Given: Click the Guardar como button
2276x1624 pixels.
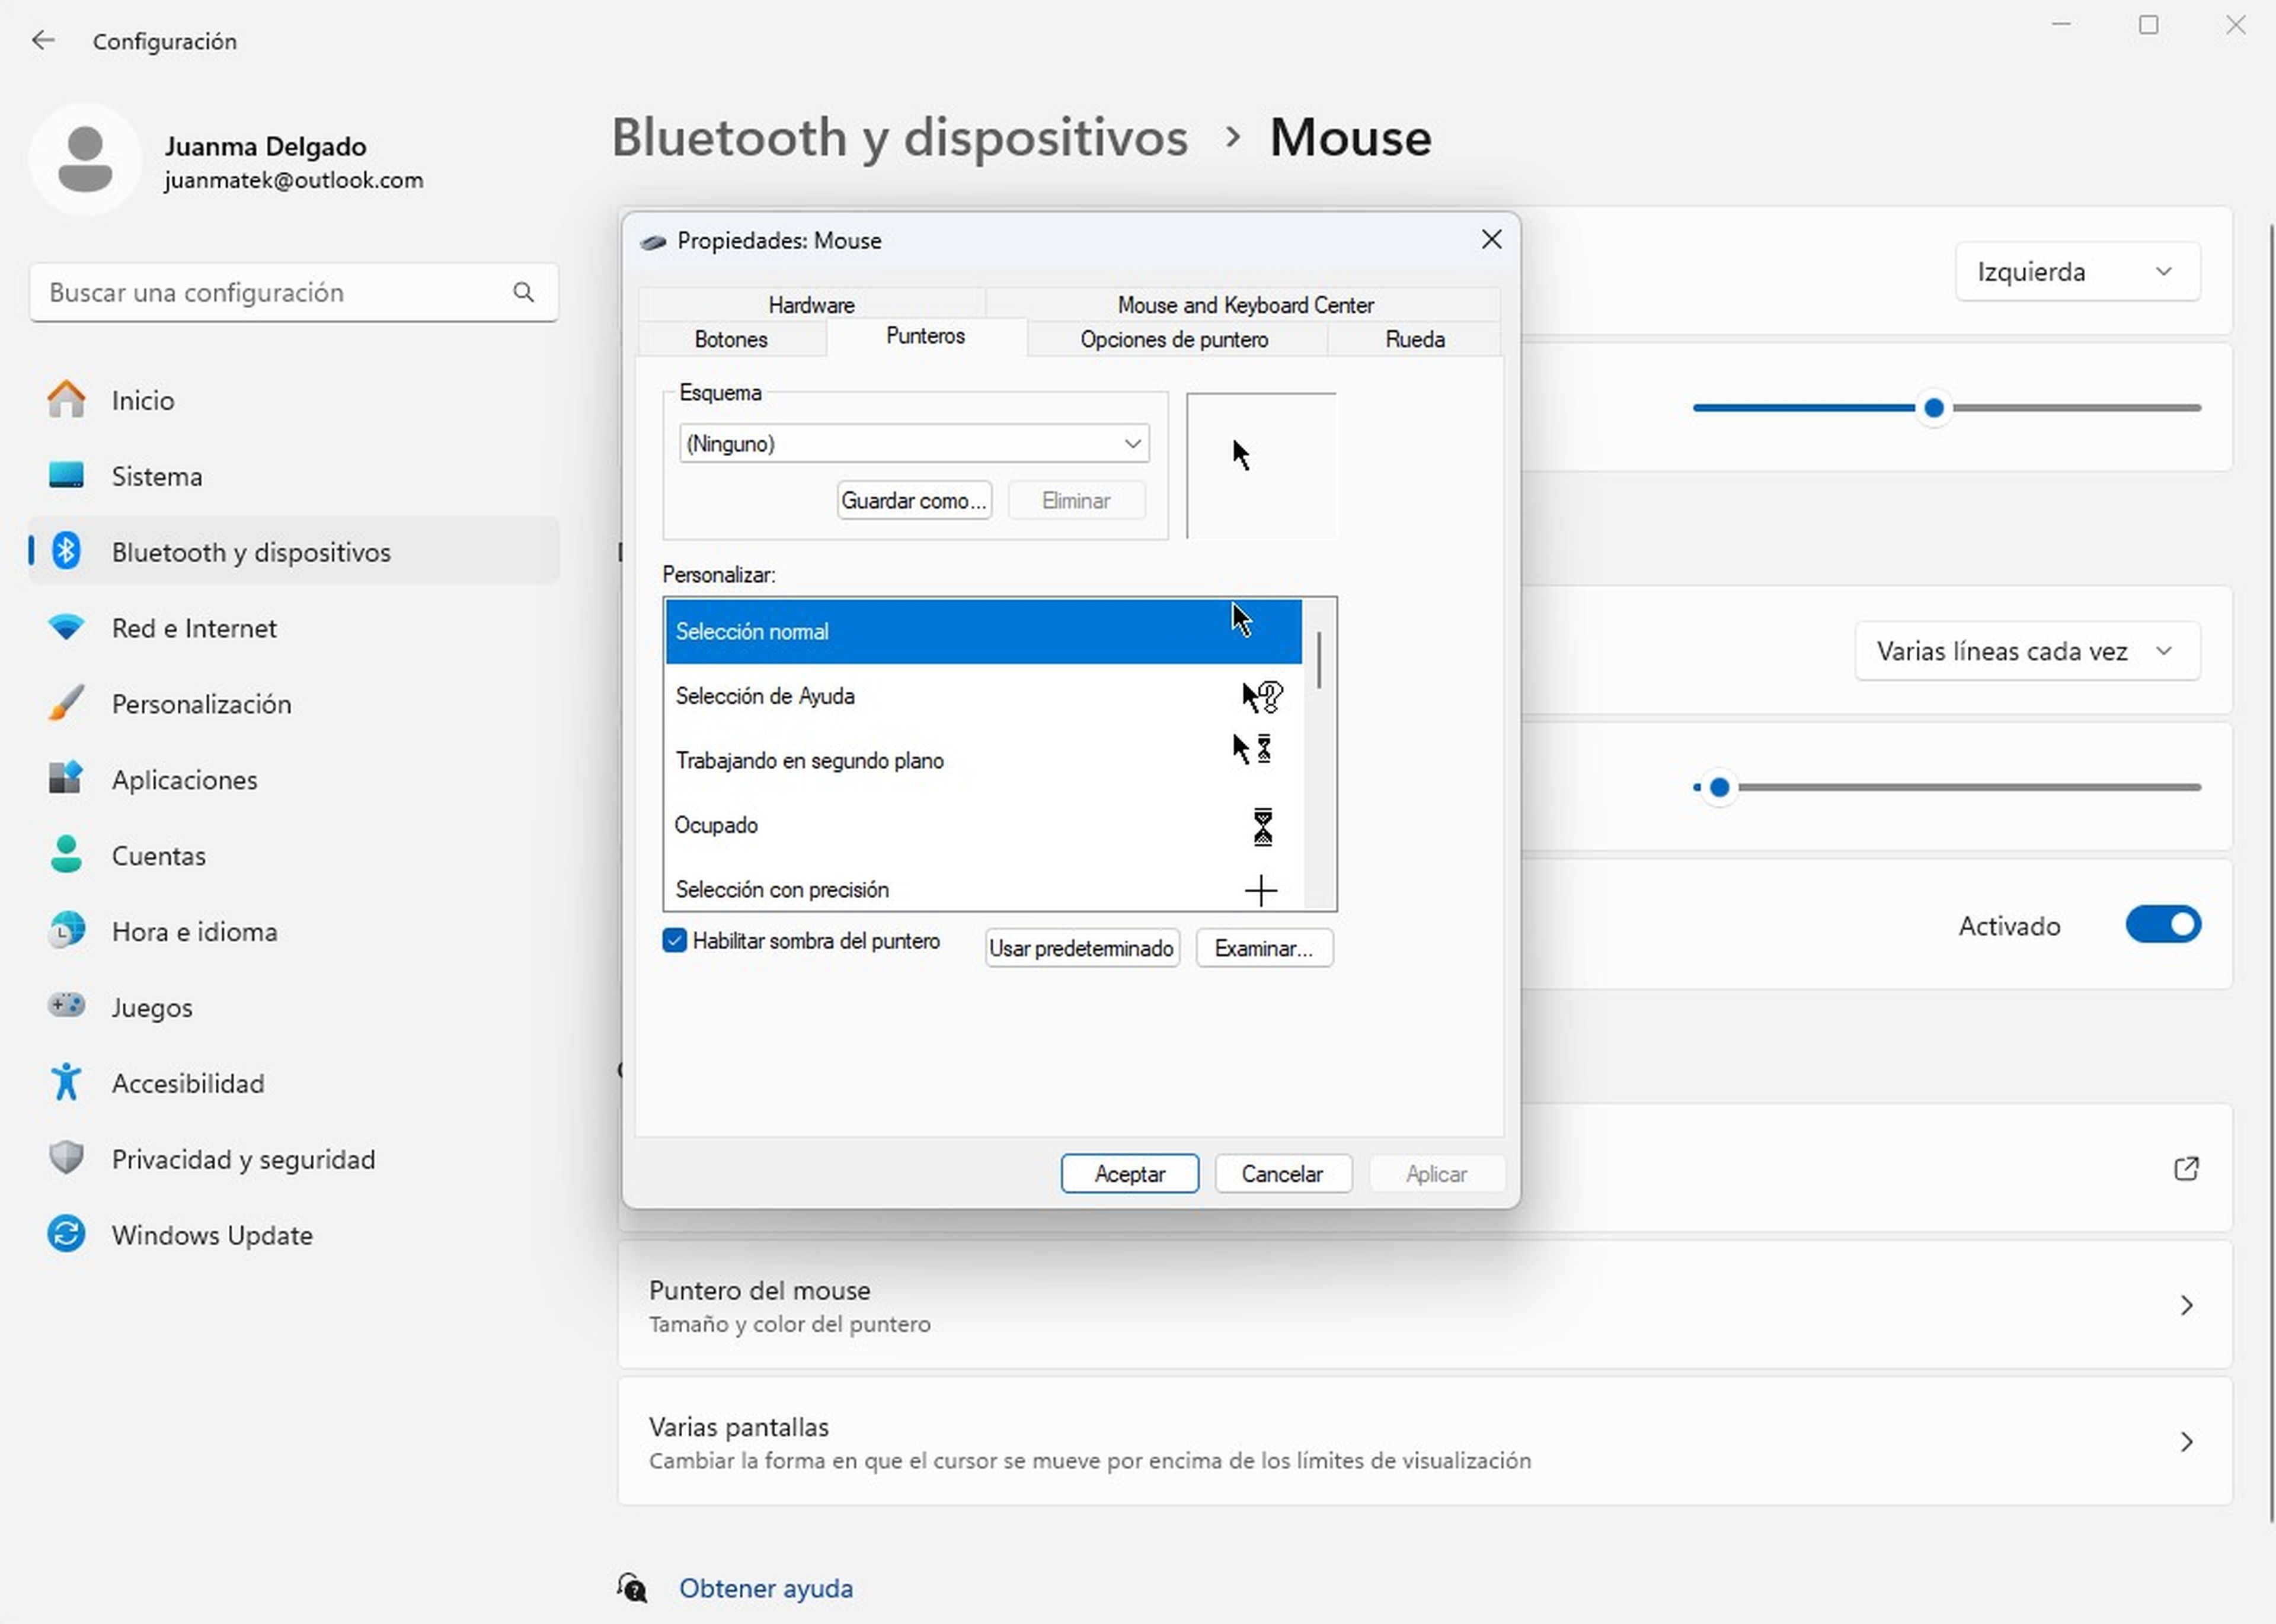Looking at the screenshot, I should (x=912, y=499).
